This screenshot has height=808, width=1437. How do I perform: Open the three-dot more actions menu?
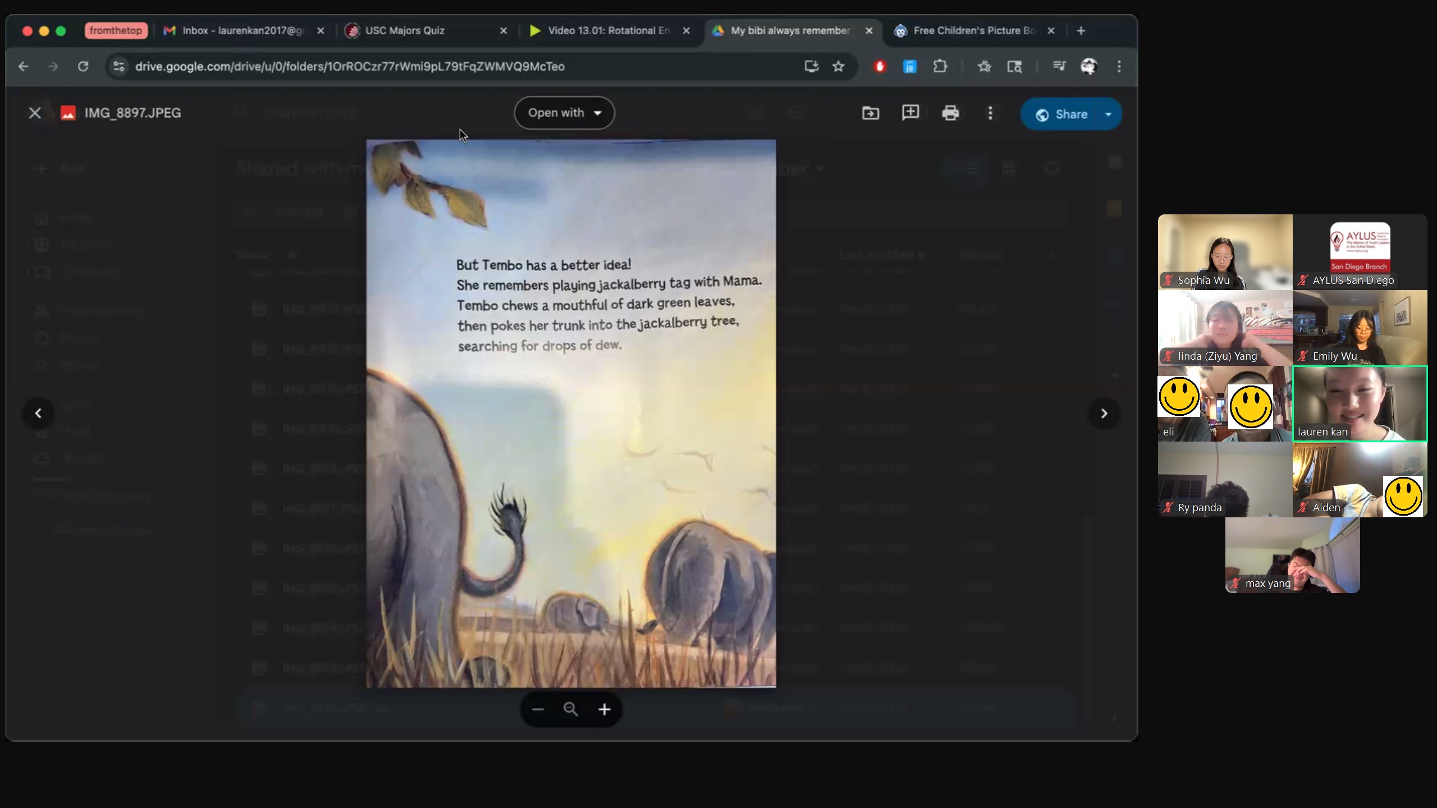[x=990, y=113]
